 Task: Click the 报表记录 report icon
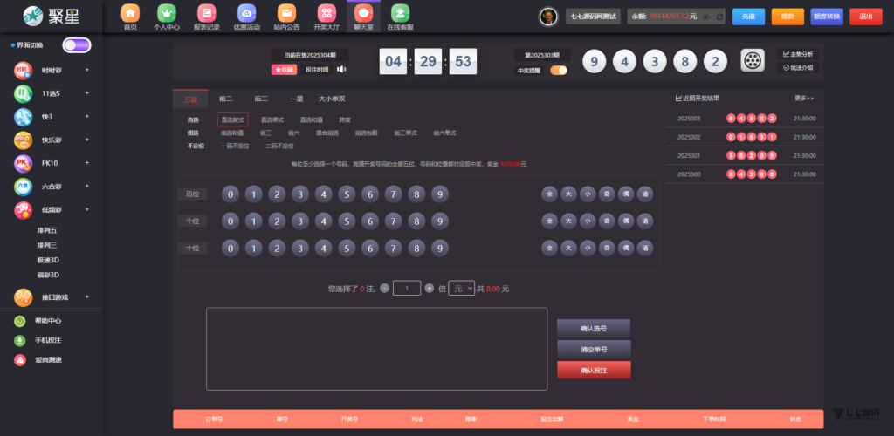point(206,14)
